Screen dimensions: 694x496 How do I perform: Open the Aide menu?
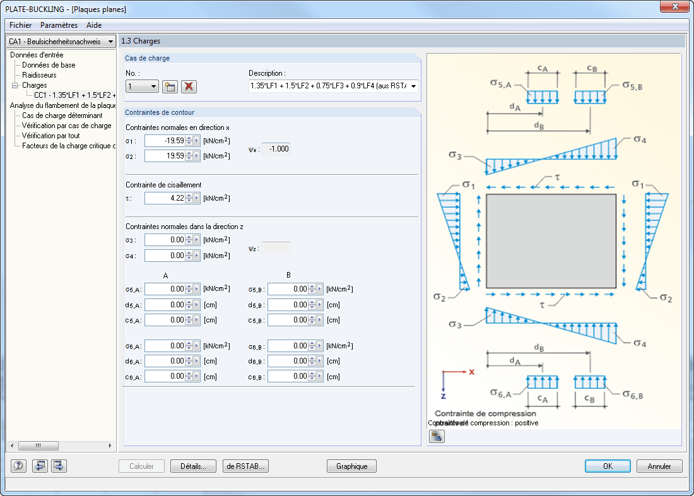[x=94, y=25]
